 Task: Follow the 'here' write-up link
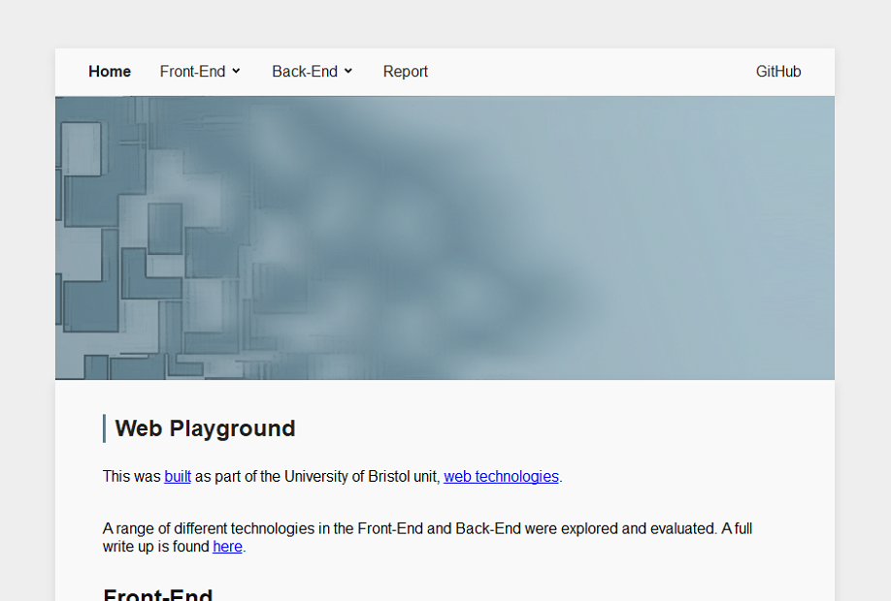[x=227, y=547]
